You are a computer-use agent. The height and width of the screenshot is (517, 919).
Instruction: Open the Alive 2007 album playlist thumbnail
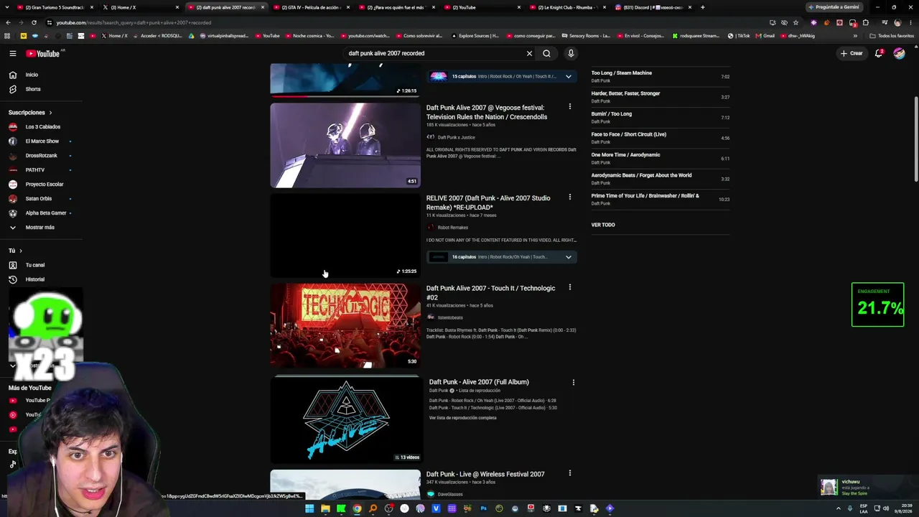(x=345, y=420)
